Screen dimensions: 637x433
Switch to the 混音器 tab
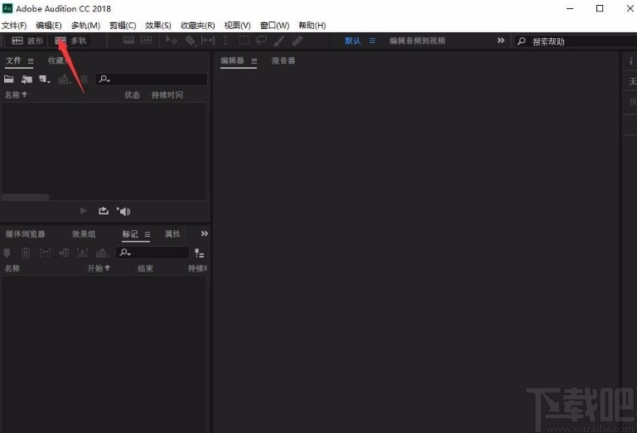[x=283, y=61]
